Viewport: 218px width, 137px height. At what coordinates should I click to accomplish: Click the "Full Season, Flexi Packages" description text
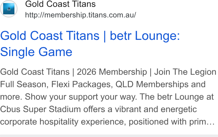pyautogui.click(x=56, y=84)
